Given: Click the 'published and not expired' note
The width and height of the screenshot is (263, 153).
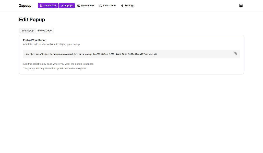Looking at the screenshot, I should [x=54, y=69].
